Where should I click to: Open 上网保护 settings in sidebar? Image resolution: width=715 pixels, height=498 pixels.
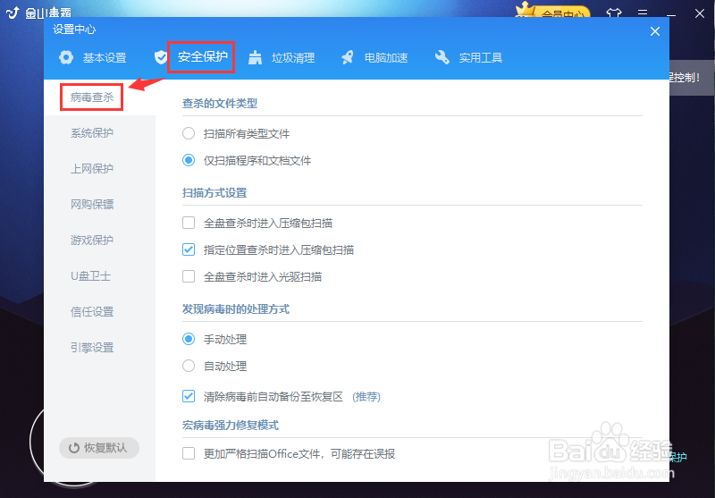point(92,169)
